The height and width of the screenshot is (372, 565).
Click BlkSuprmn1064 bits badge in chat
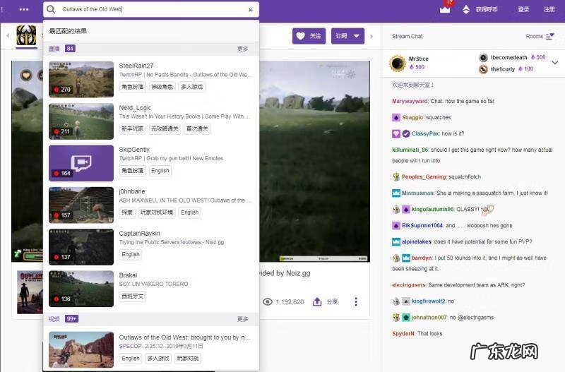396,225
